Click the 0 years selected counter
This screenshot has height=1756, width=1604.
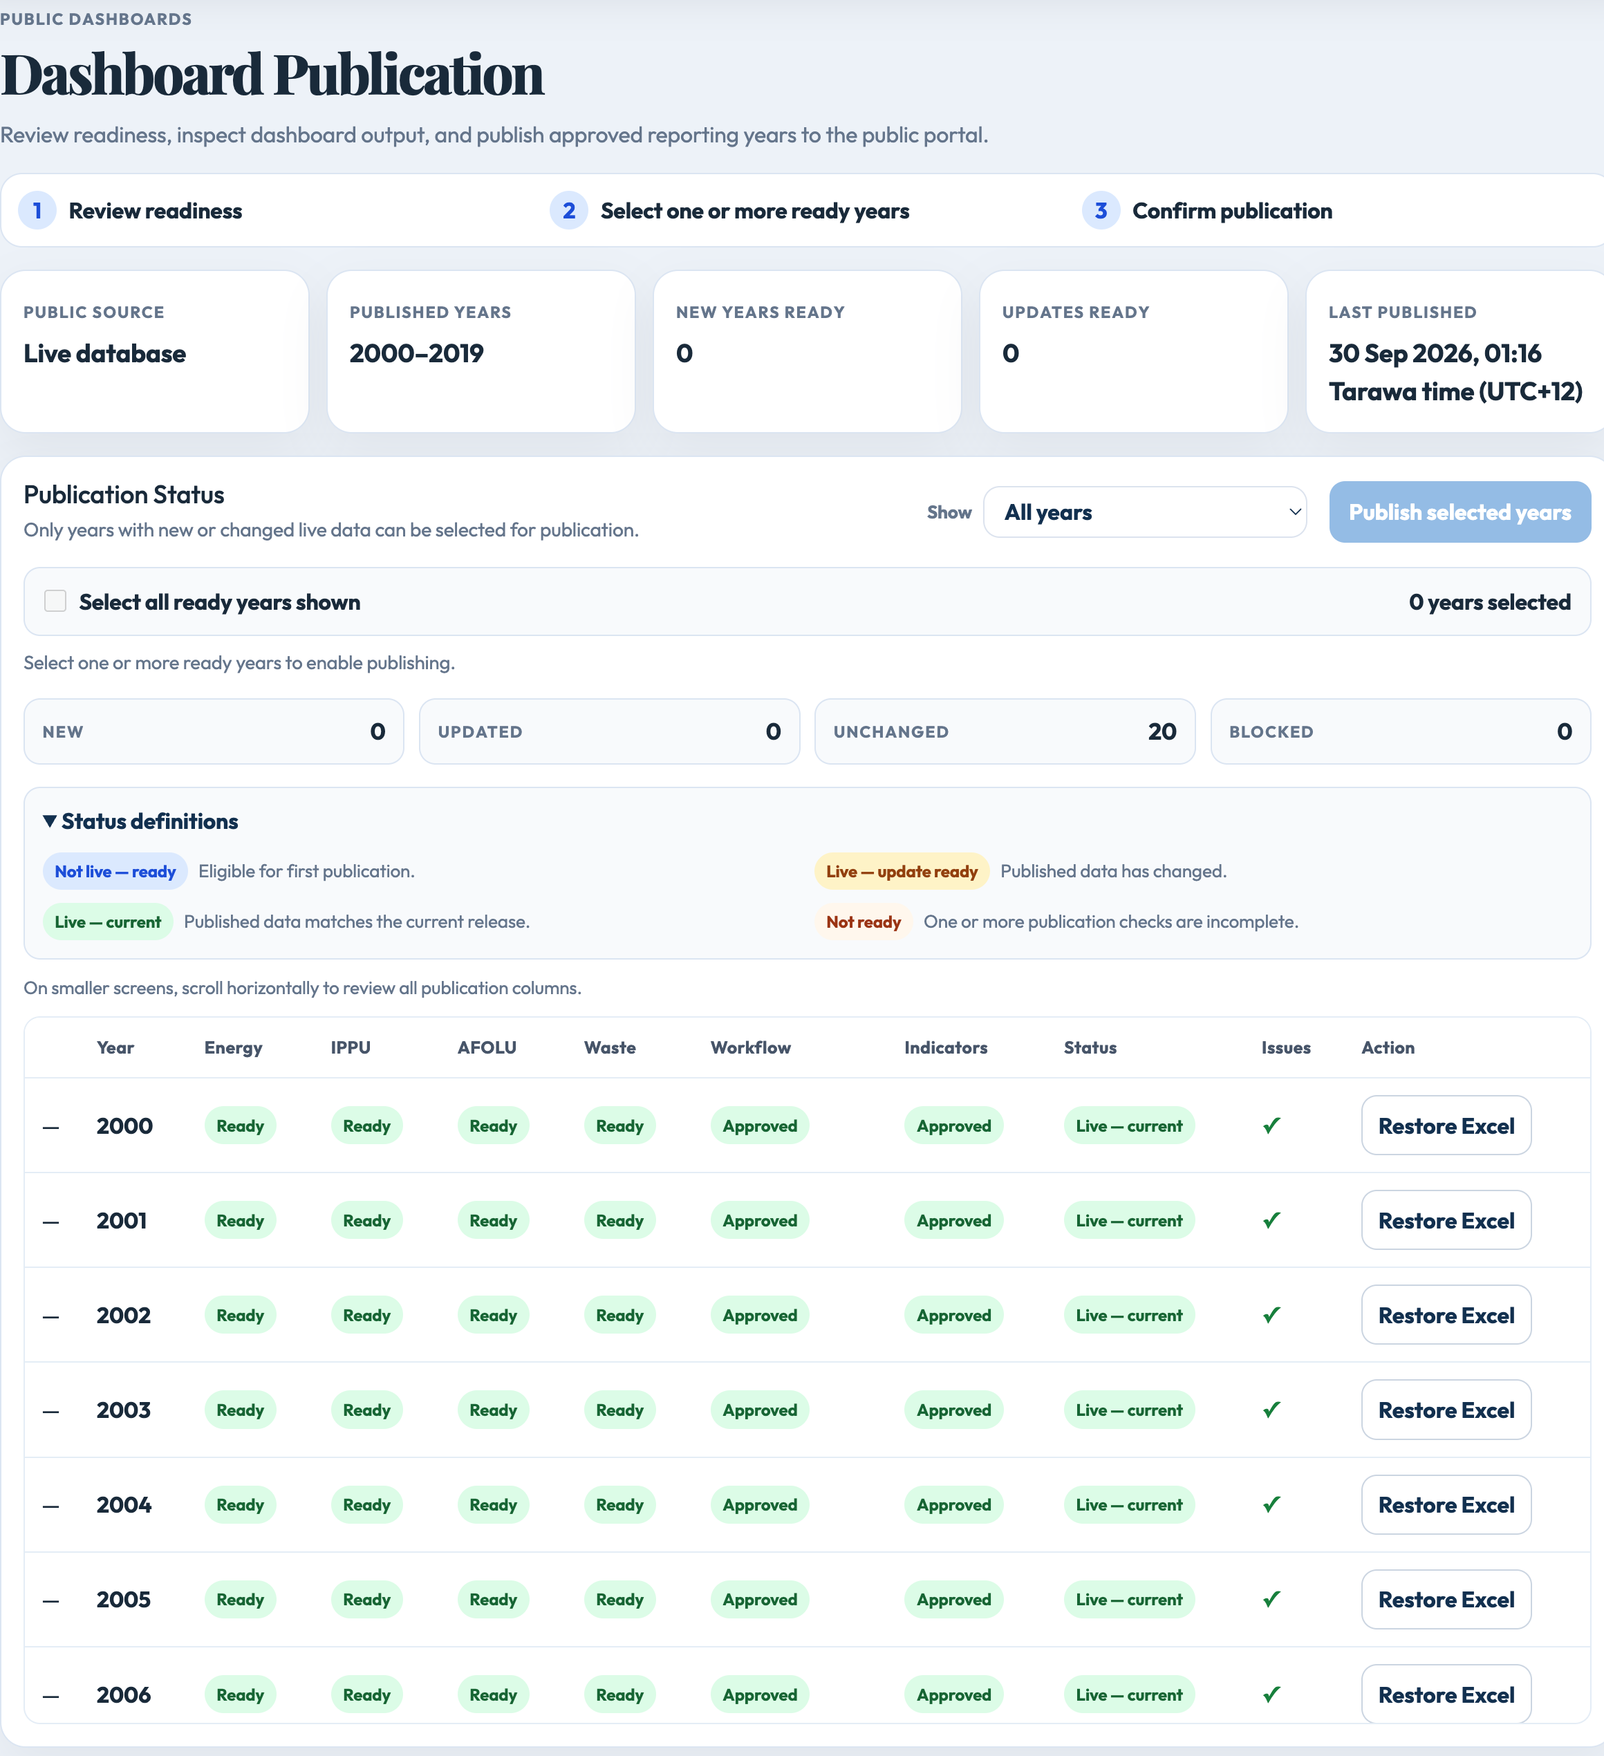[1489, 602]
